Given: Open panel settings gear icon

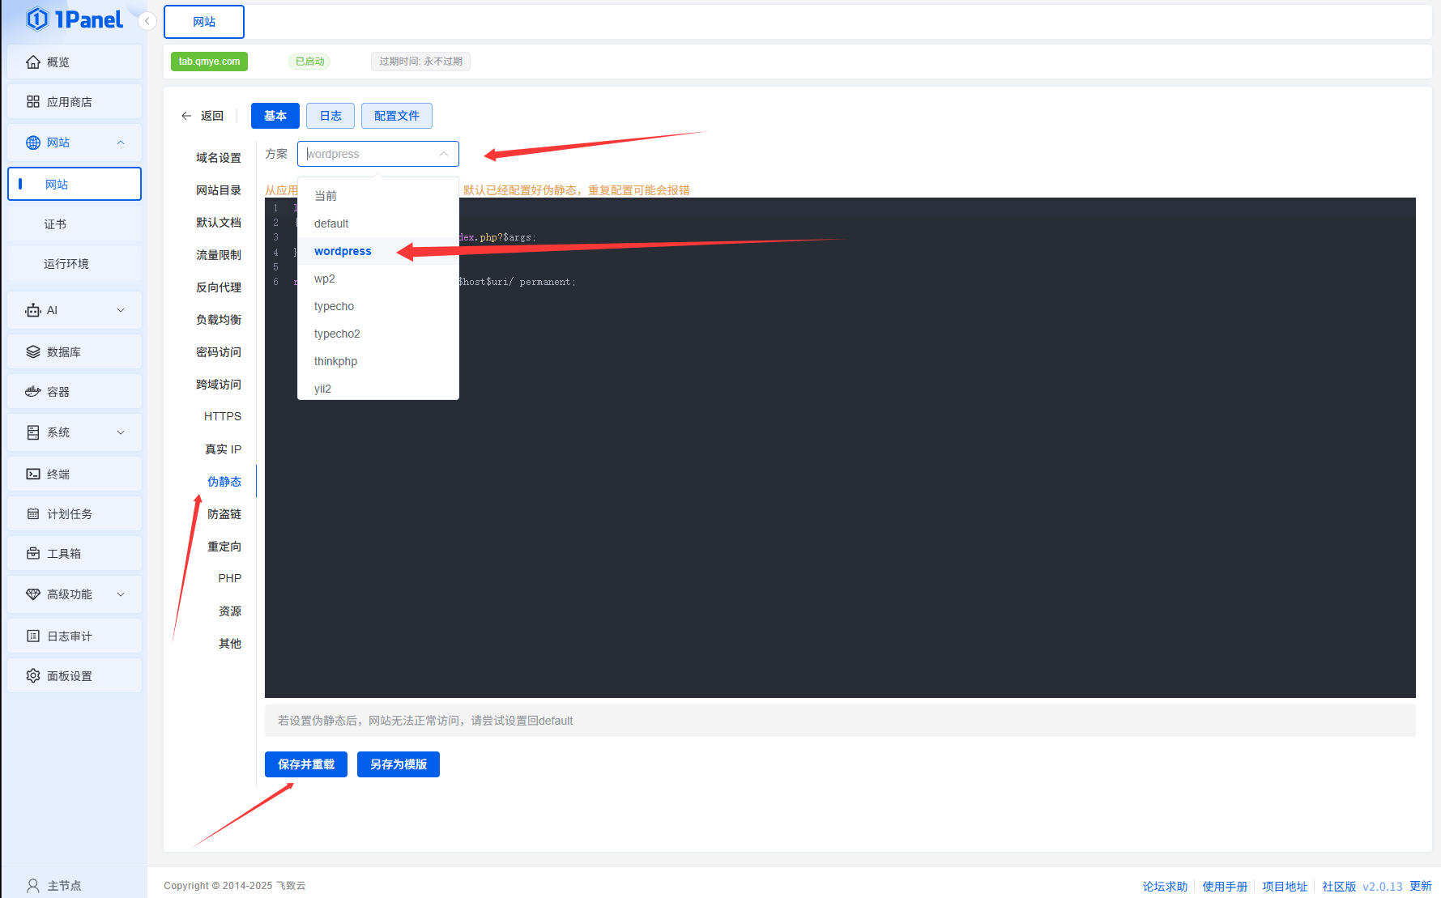Looking at the screenshot, I should [x=33, y=676].
